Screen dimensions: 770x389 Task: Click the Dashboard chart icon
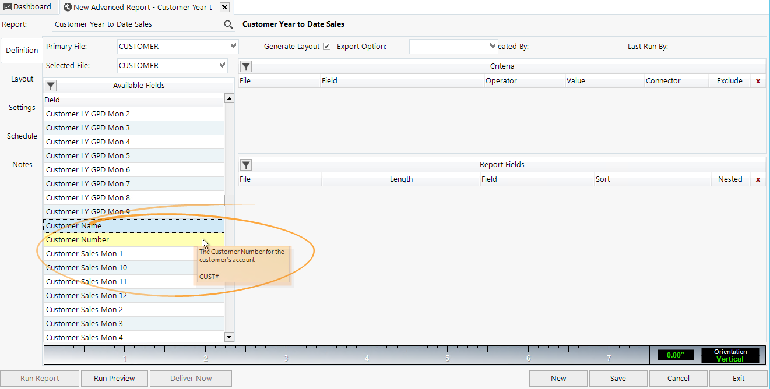click(8, 6)
